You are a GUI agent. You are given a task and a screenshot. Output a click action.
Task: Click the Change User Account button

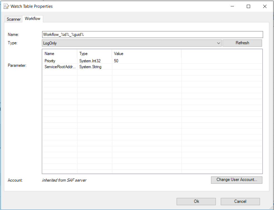point(236,180)
